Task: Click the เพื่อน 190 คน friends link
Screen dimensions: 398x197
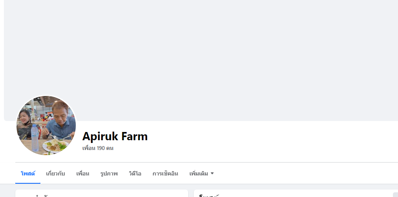Action: coord(98,148)
